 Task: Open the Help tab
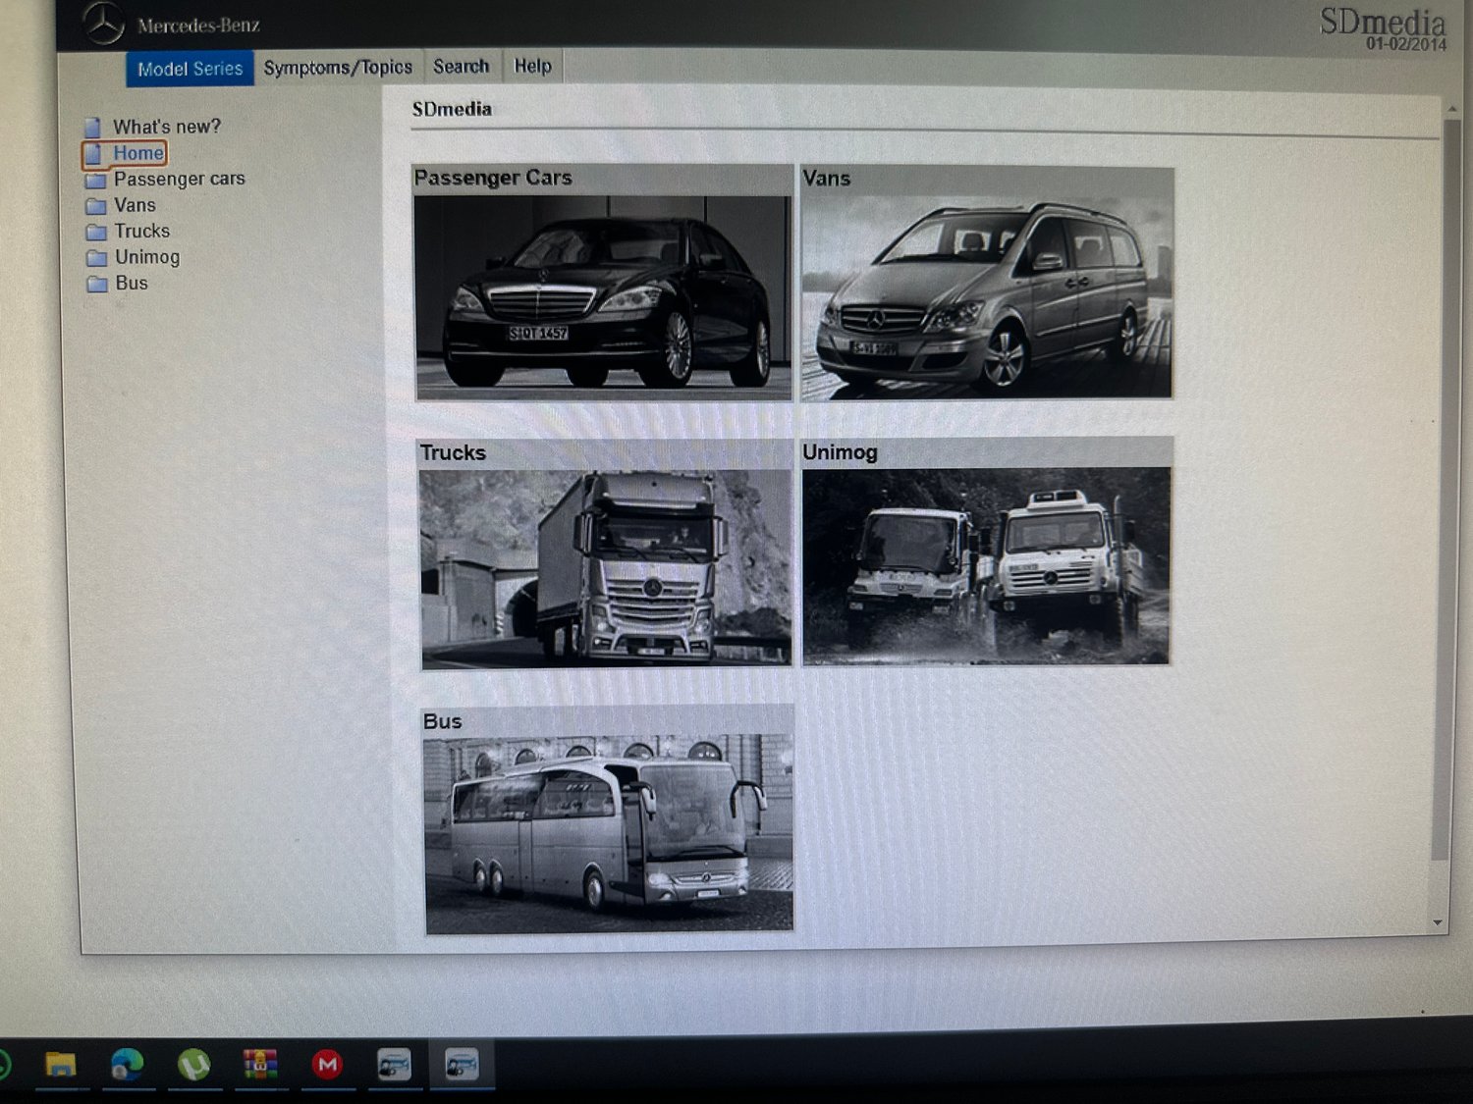coord(532,66)
